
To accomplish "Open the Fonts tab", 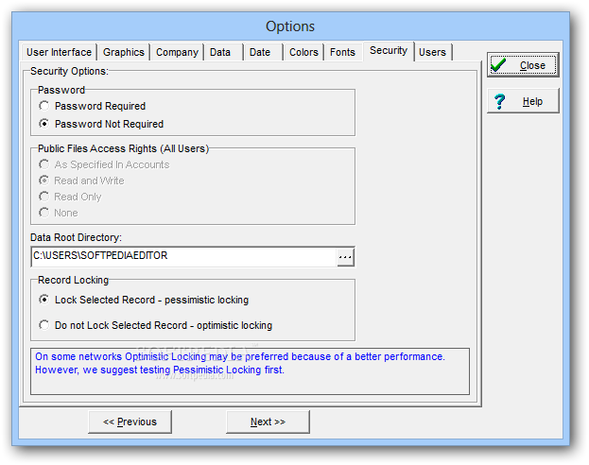I will [x=342, y=52].
